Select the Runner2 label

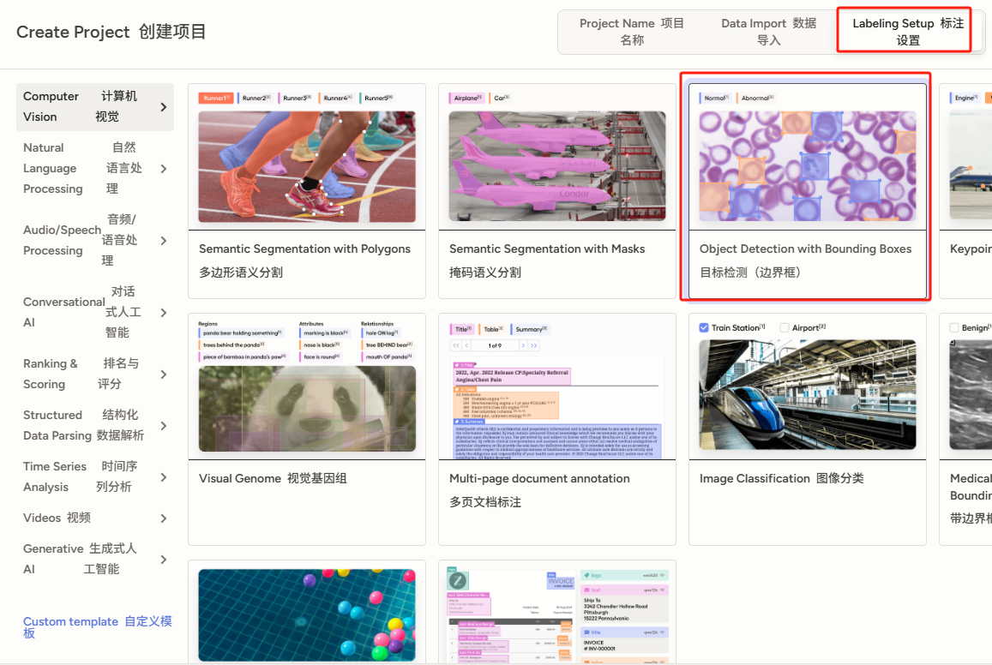[256, 98]
